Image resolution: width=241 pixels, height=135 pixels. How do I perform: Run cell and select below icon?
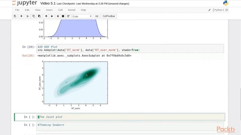tap(58, 16)
